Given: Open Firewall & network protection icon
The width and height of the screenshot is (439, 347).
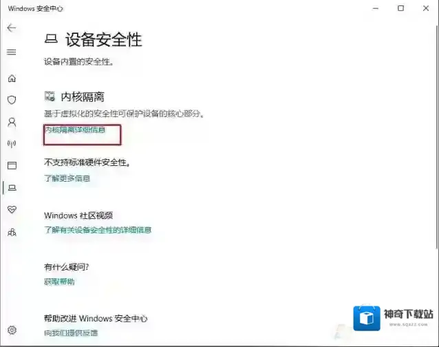Looking at the screenshot, I should pyautogui.click(x=12, y=144).
